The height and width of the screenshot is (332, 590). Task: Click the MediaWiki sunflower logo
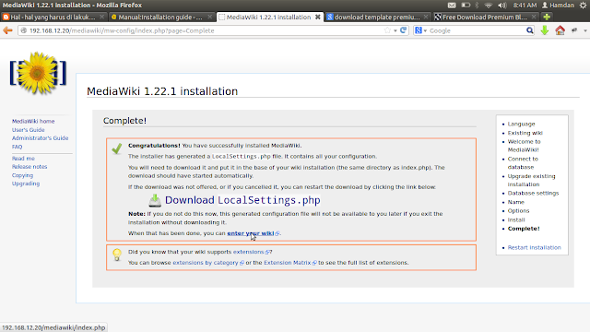pos(38,73)
